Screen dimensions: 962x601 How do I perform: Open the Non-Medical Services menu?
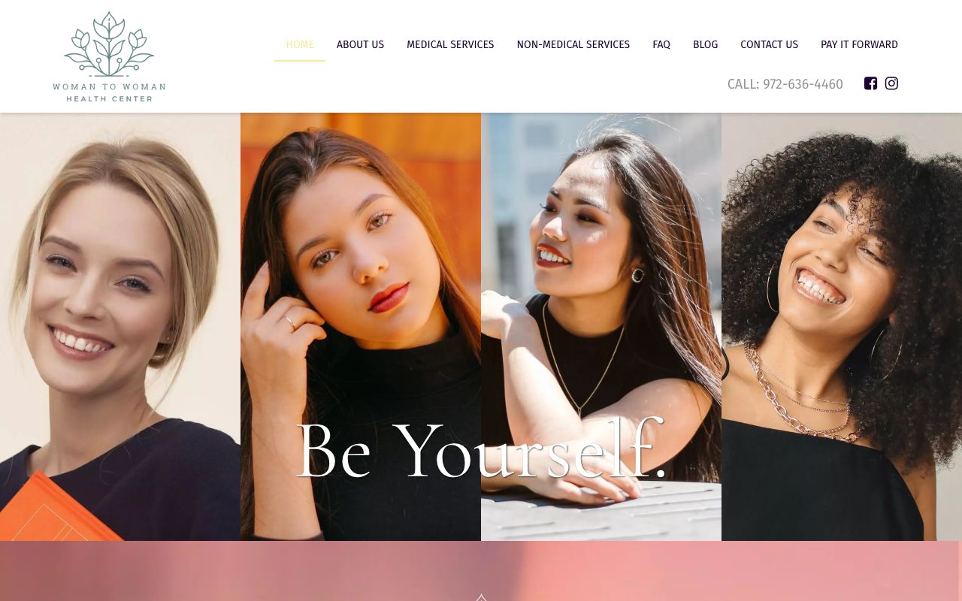[x=573, y=44]
